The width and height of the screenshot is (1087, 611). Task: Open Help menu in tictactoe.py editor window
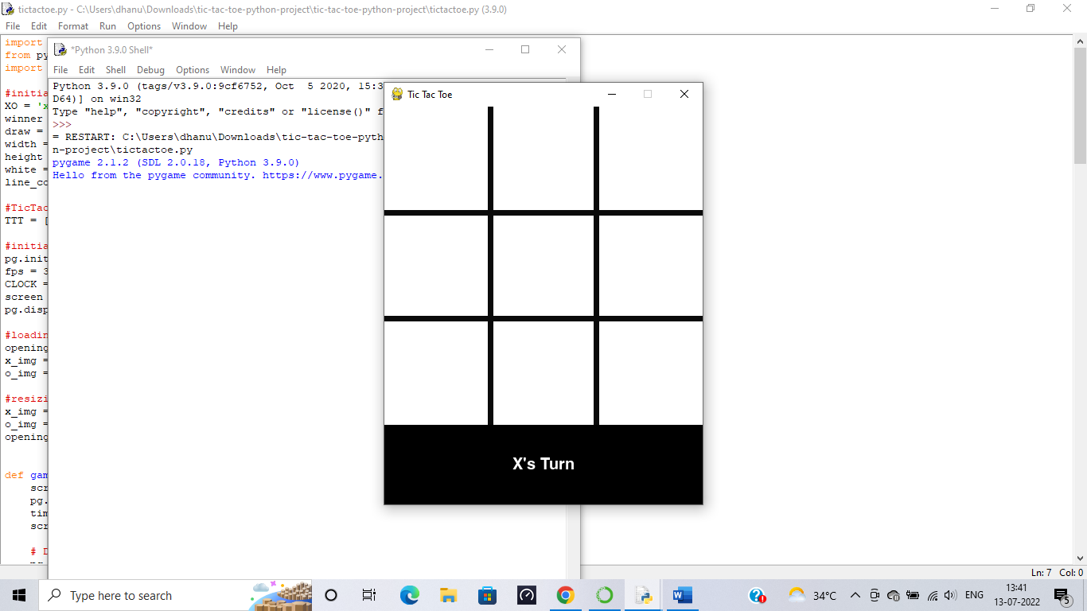point(228,26)
